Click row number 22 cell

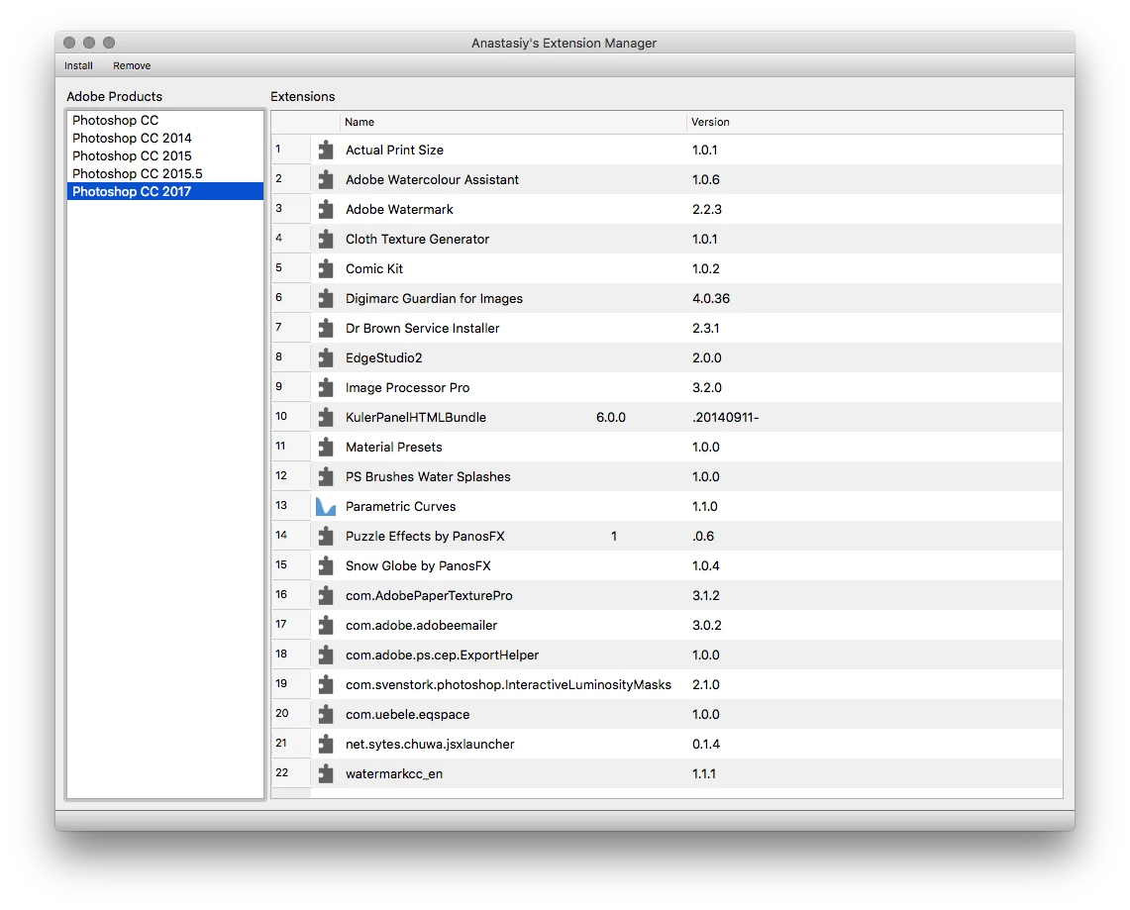[290, 773]
